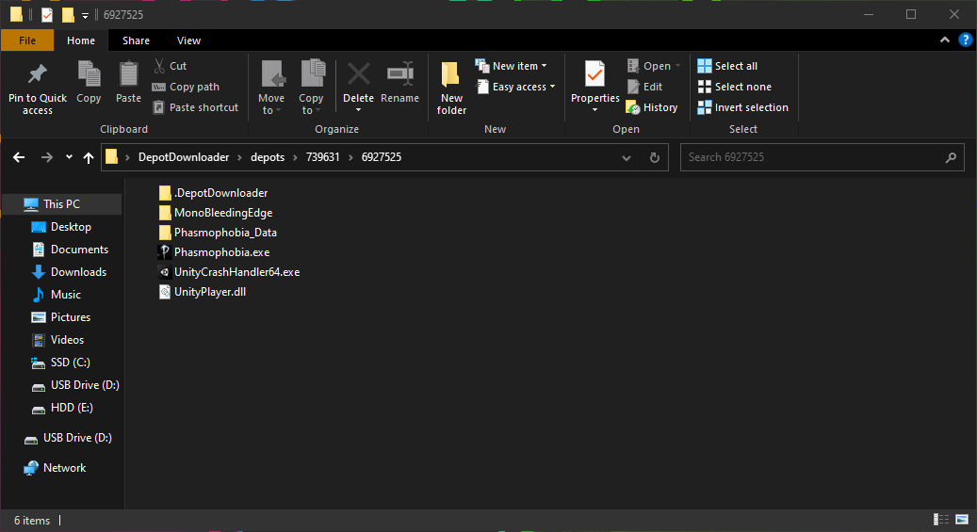Select UnityCrashHandler64.exe file
The height and width of the screenshot is (532, 977).
pyautogui.click(x=229, y=272)
